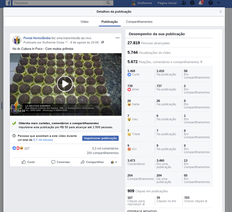Click the search magnifier icon
This screenshot has height=212, width=232.
click(108, 3)
